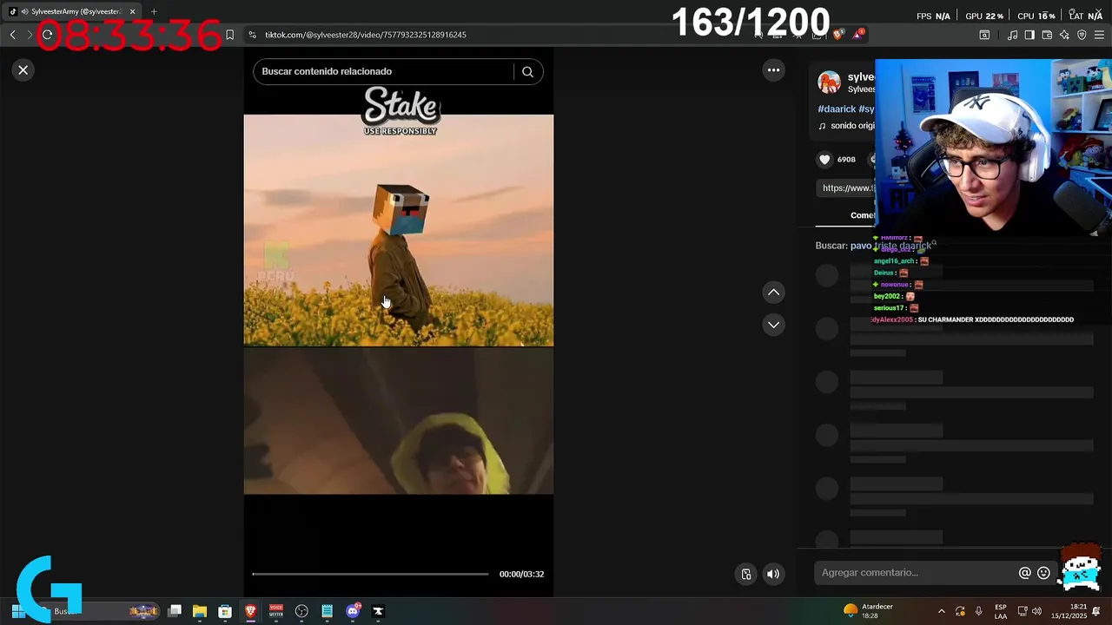Viewport: 1112px width, 625px height.
Task: Switch to Brave taskbar icon
Action: 250,611
